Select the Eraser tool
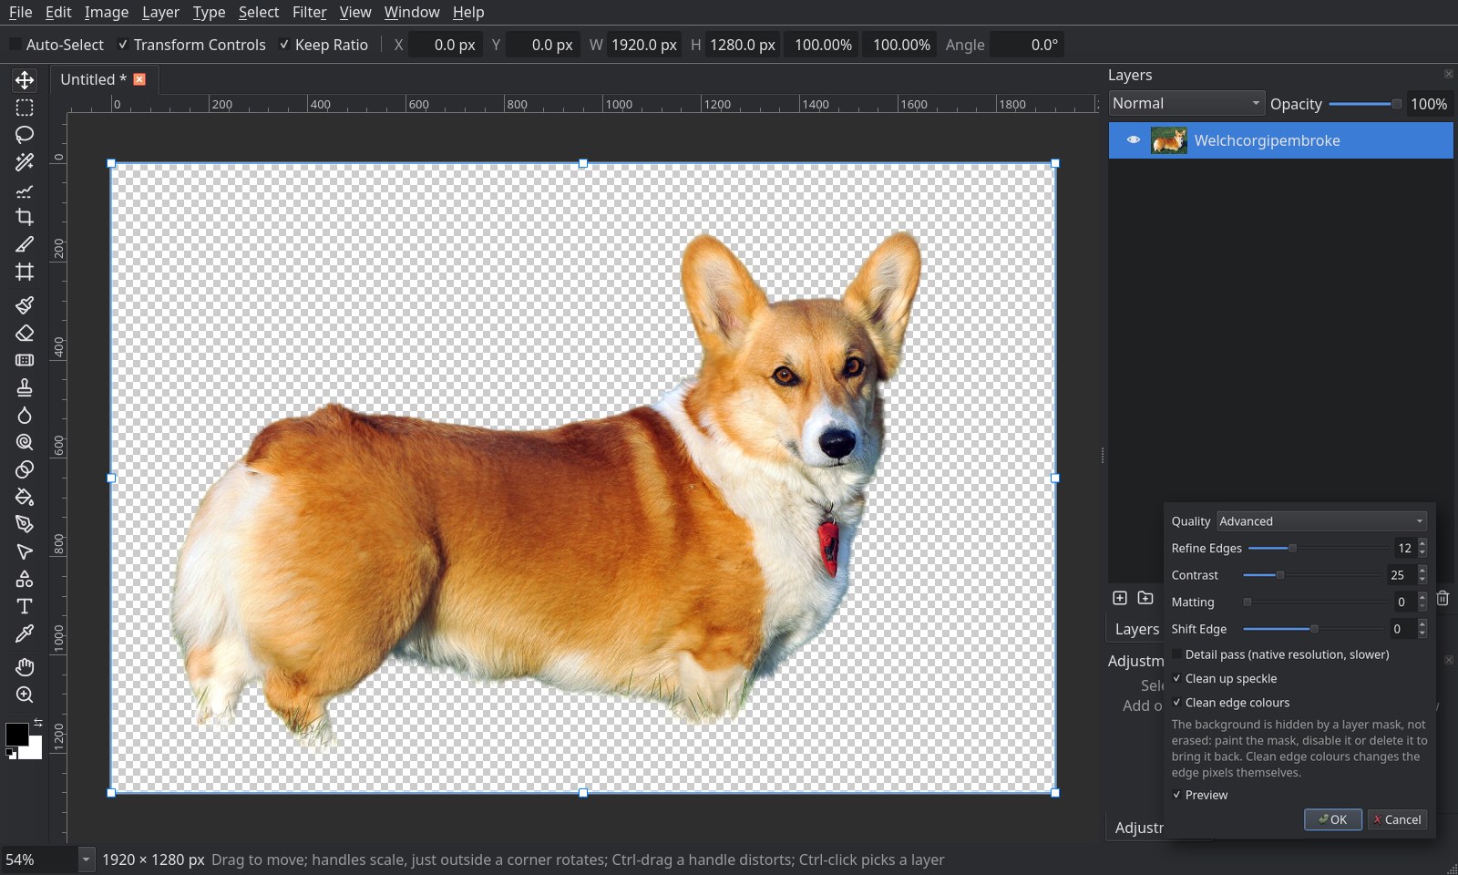 pos(25,333)
